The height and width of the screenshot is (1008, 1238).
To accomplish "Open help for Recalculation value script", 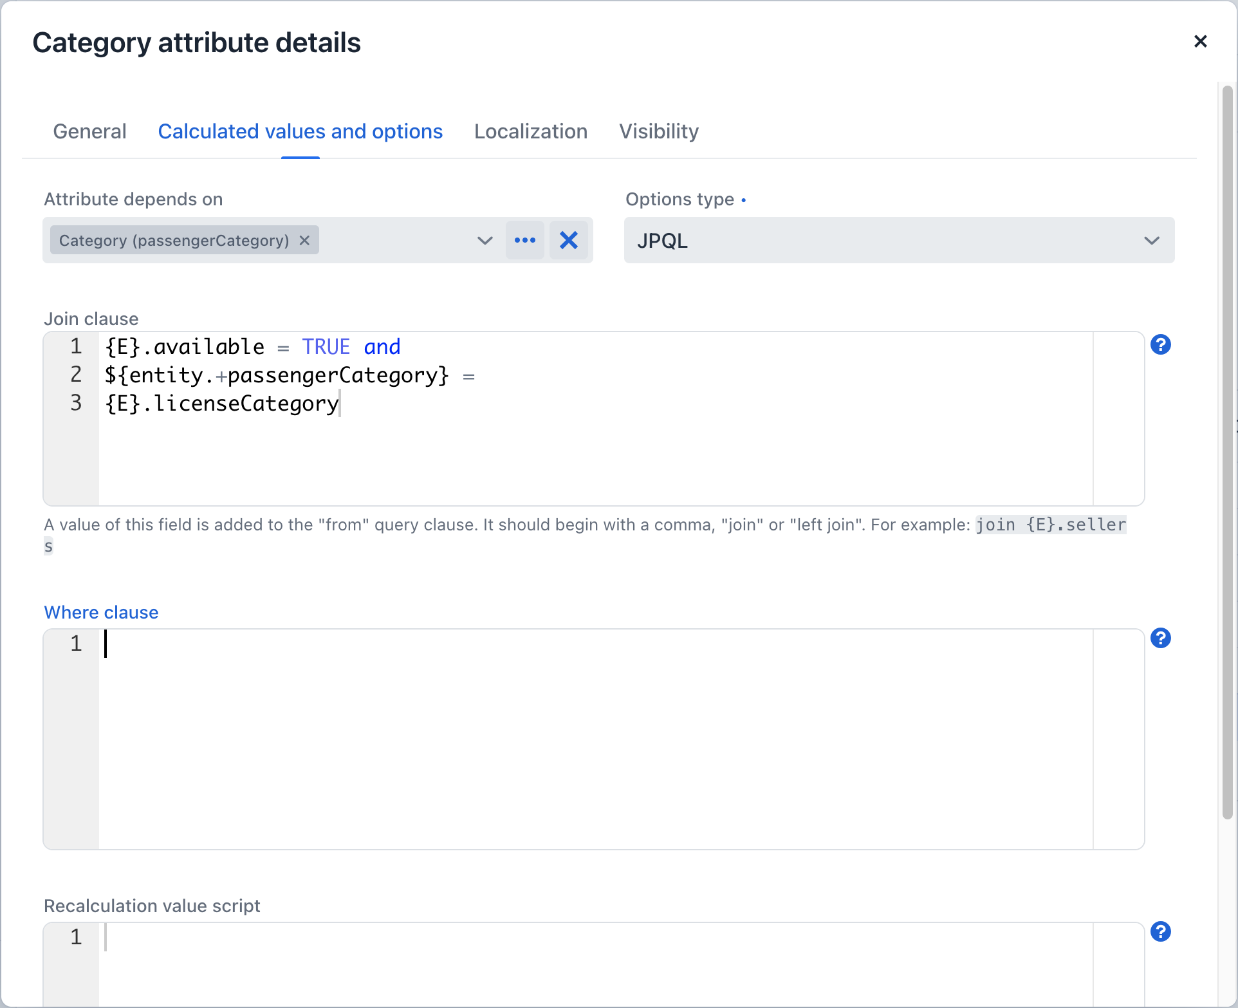I will tap(1161, 931).
